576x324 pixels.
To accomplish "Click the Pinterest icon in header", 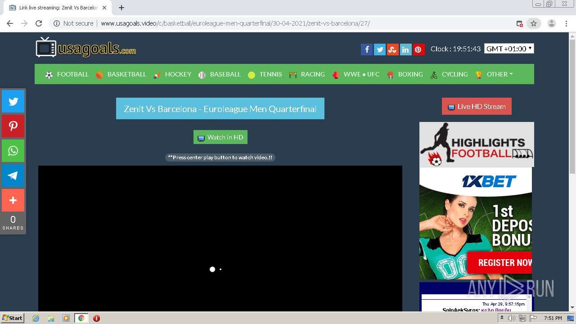I will click(x=418, y=49).
